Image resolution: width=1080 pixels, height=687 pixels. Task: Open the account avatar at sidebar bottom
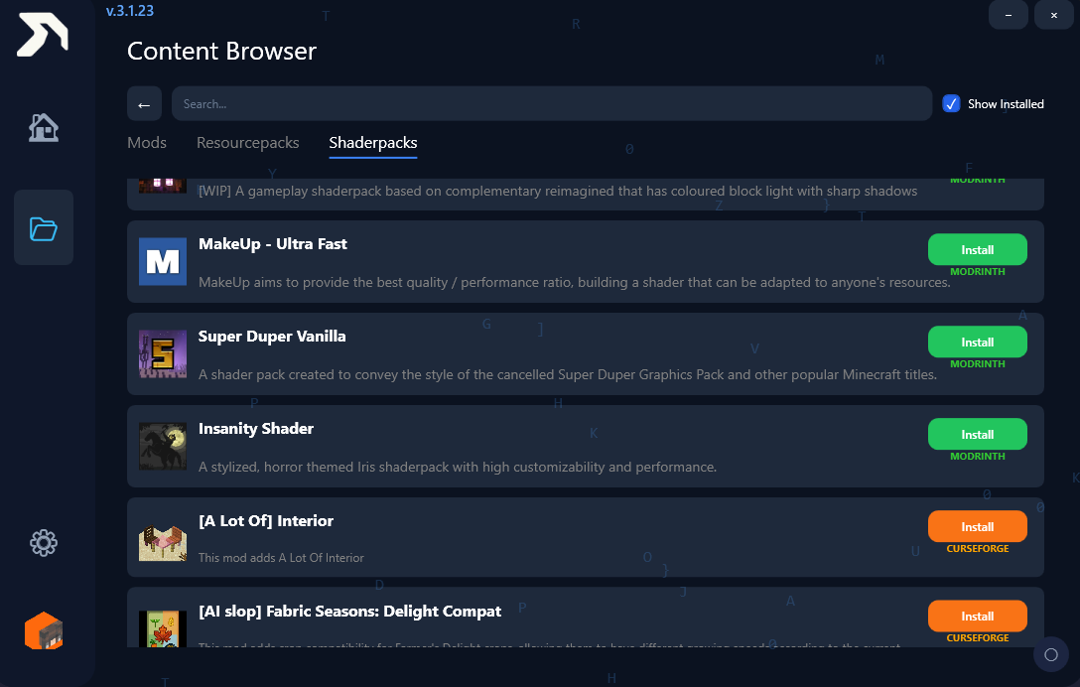[x=44, y=631]
